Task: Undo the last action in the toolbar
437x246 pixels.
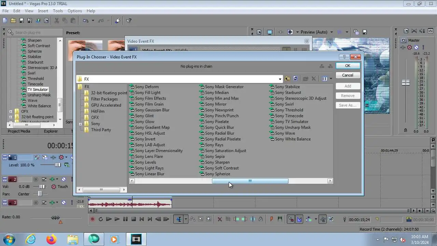Action: pyautogui.click(x=86, y=20)
